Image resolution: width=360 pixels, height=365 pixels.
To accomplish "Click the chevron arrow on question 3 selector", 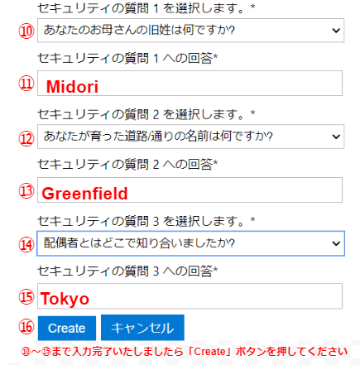I will (x=336, y=243).
